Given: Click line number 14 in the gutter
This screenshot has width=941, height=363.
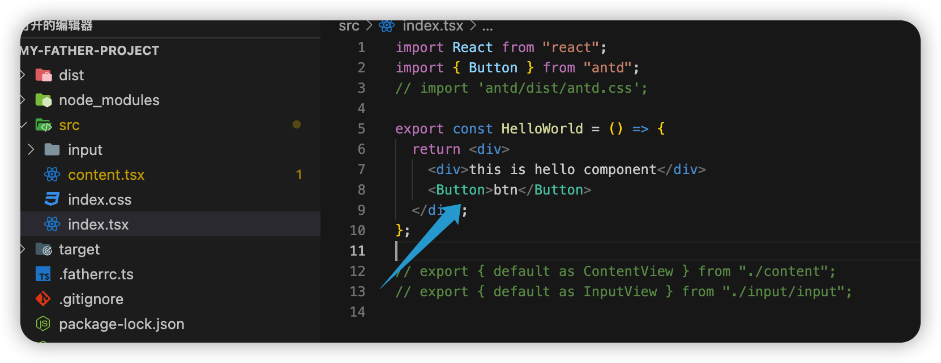Looking at the screenshot, I should tap(357, 312).
